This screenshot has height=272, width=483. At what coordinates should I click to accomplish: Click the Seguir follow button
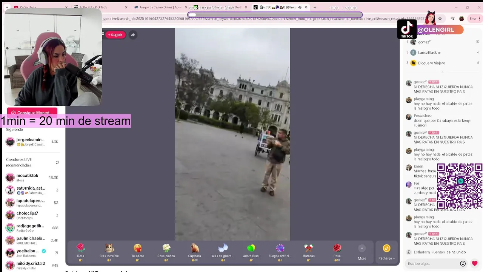(115, 35)
